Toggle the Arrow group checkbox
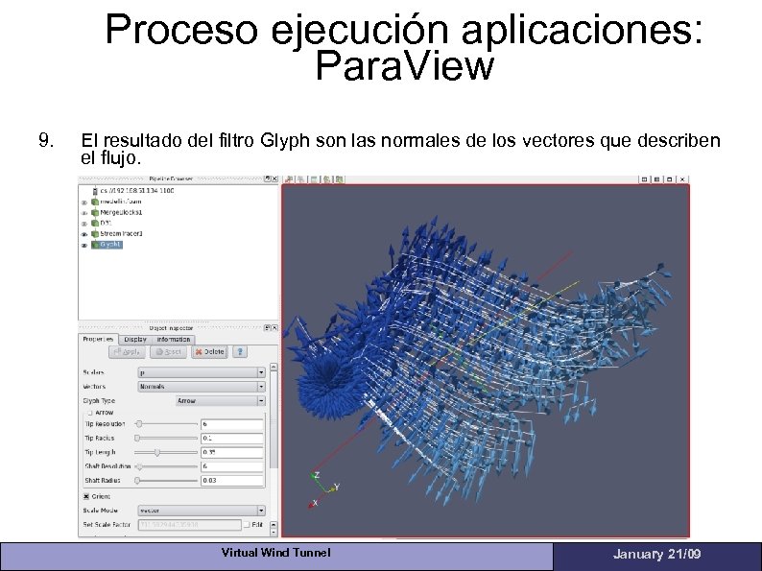The height and width of the screenshot is (571, 762). 90,413
